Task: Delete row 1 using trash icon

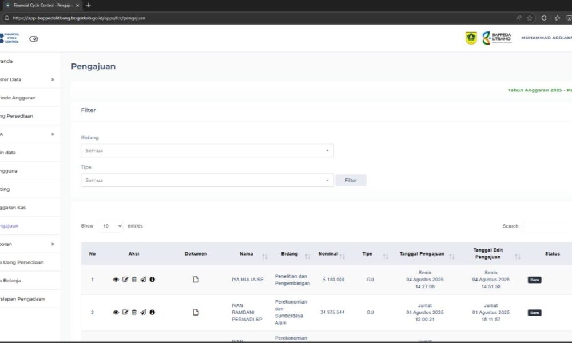Action: (x=134, y=280)
